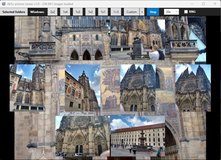Switch to the 1x4 window layout
This screenshot has width=221, height=160.
pos(65,12)
